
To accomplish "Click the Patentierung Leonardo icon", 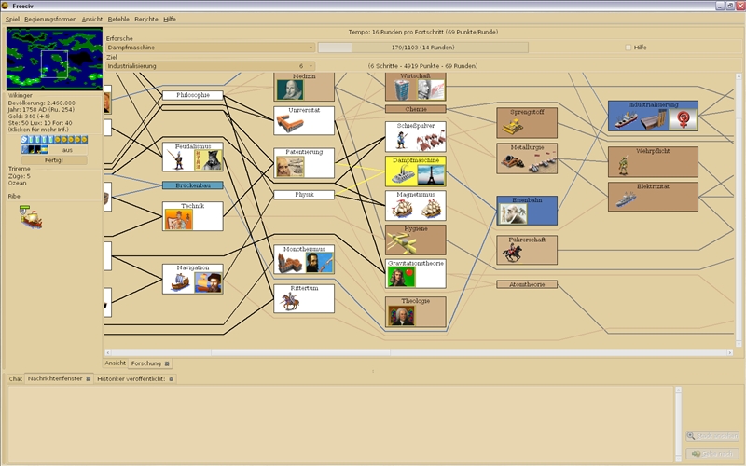I will 290,167.
